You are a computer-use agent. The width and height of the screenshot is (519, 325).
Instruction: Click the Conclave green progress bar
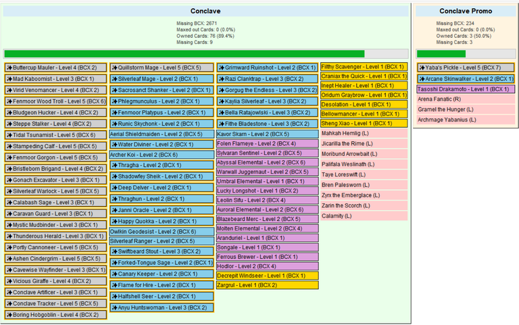[205, 53]
